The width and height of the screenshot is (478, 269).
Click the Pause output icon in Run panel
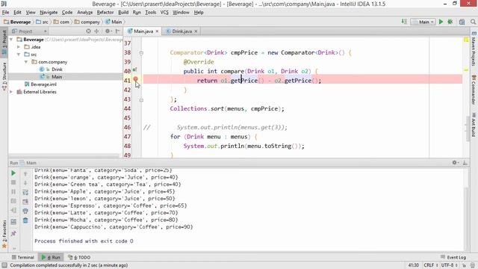point(13,192)
